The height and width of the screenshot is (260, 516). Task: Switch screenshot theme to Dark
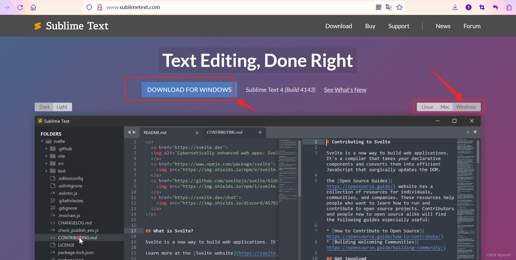point(45,107)
